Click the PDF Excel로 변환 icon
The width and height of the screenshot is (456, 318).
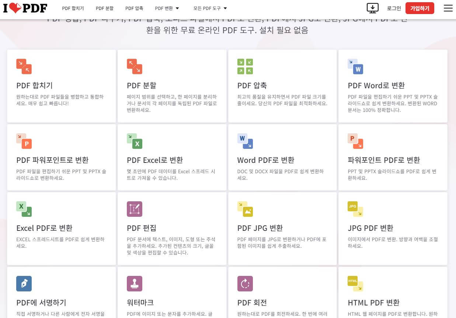click(x=135, y=141)
